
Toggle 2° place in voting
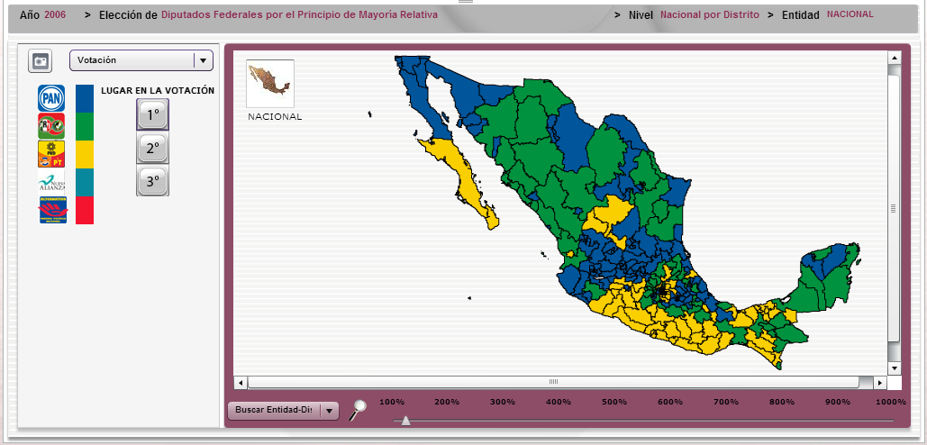[x=152, y=148]
